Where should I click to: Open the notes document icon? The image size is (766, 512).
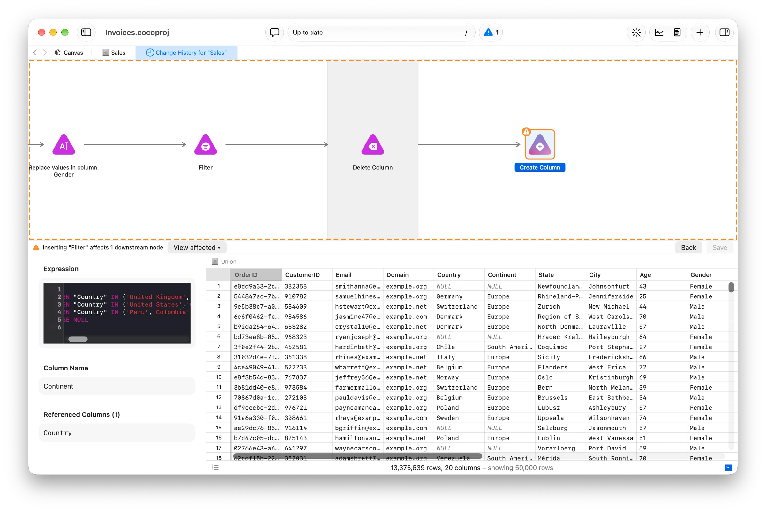tap(677, 32)
